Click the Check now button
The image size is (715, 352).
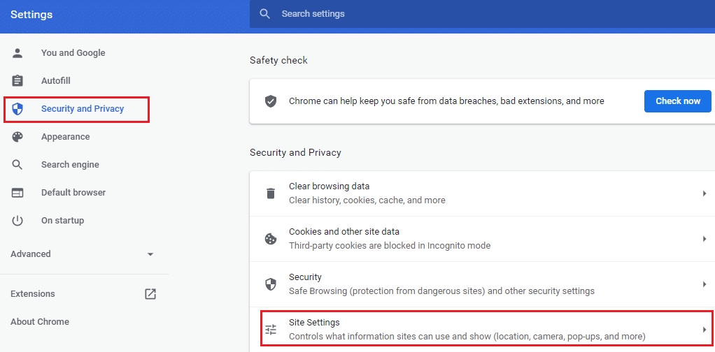(678, 101)
